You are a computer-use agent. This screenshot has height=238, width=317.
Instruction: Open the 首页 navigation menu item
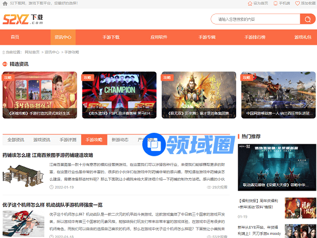(15, 37)
